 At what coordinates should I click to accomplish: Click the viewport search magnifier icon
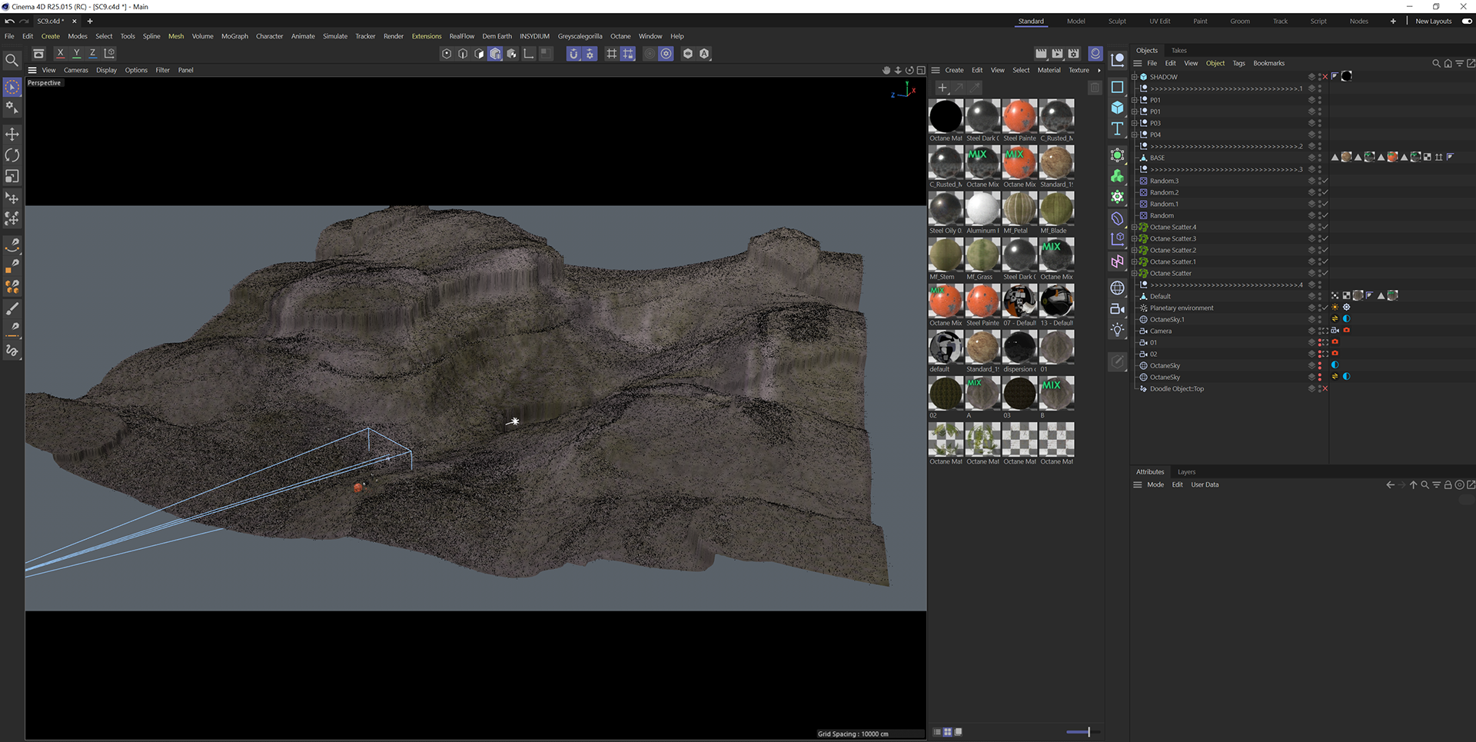point(12,60)
